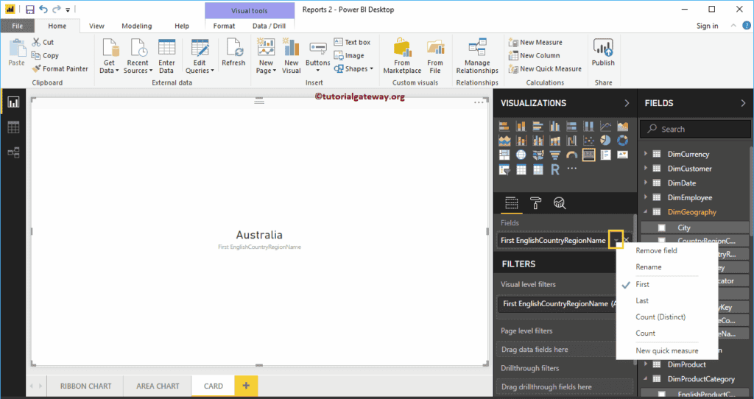Select the Scatter chart visualization
Image resolution: width=754 pixels, height=399 pixels.
coord(588,141)
